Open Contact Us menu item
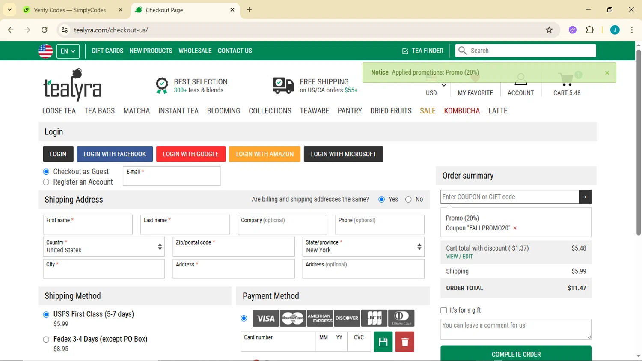642x361 pixels. click(x=235, y=51)
